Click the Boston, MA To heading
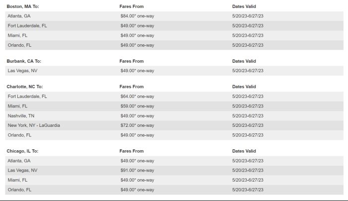 click(x=22, y=6)
